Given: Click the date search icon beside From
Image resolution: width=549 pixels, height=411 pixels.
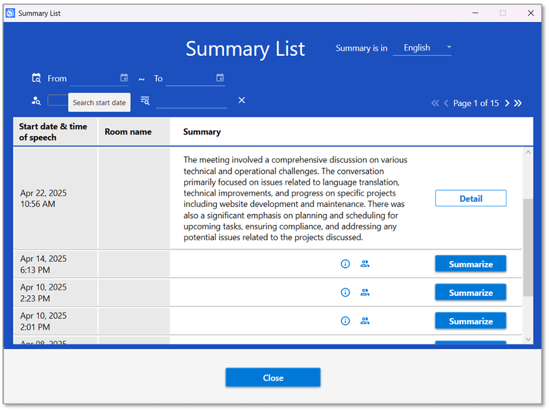Looking at the screenshot, I should point(37,78).
